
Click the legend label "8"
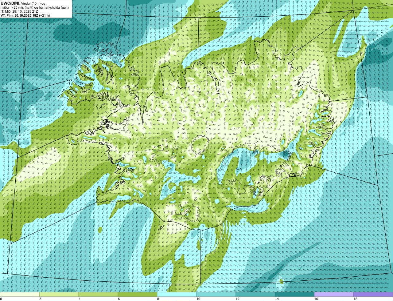tap(158, 299)
